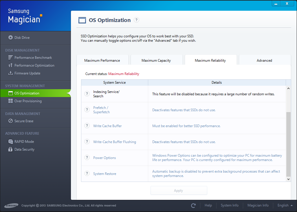Click the scrollbar down arrow in service list

click(288, 179)
